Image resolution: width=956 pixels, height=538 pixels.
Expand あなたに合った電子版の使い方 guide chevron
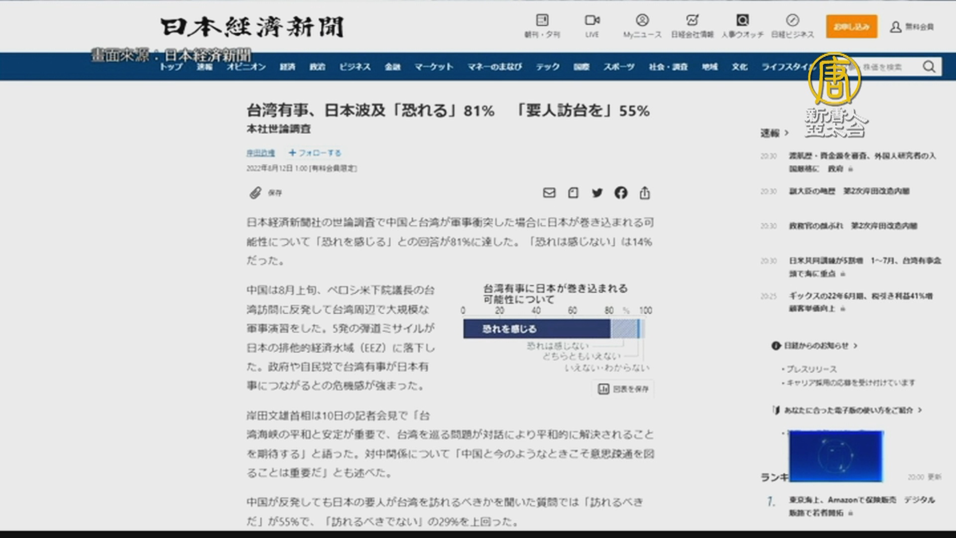coord(919,410)
